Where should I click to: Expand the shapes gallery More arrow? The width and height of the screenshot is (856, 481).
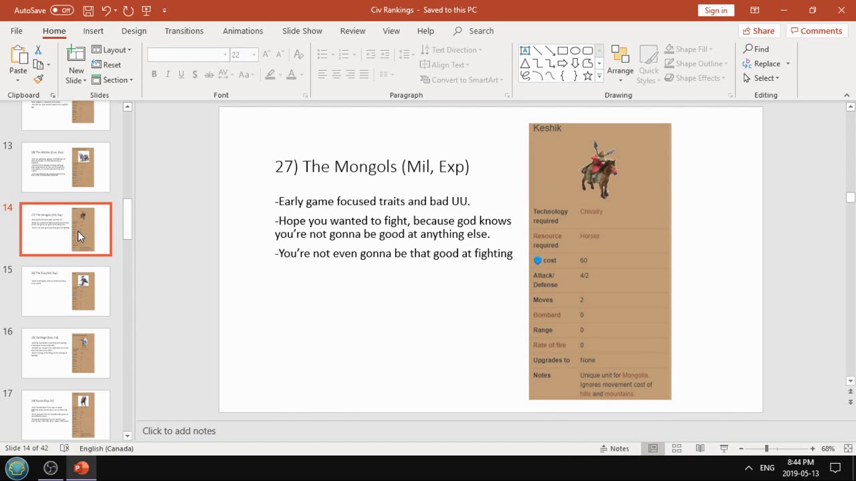(x=599, y=77)
